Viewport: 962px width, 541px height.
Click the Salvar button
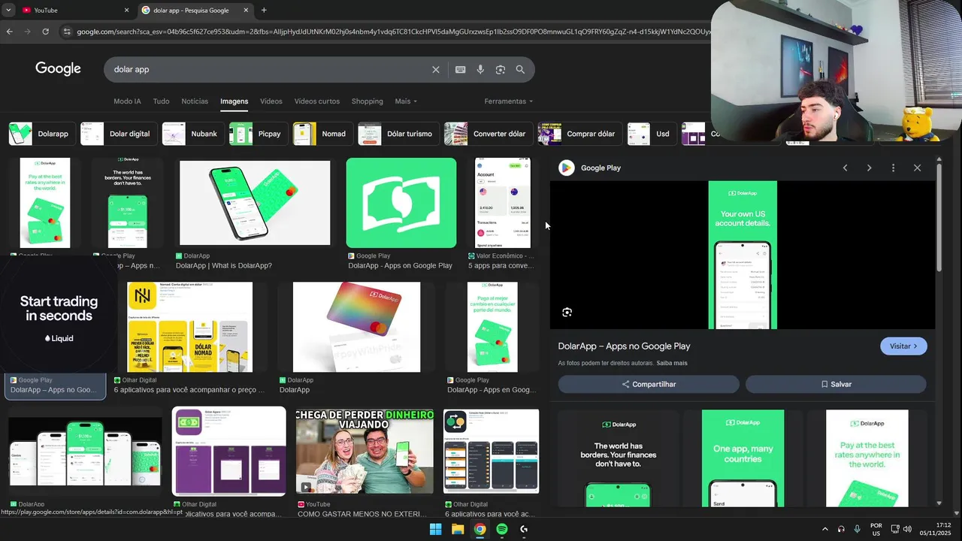836,384
